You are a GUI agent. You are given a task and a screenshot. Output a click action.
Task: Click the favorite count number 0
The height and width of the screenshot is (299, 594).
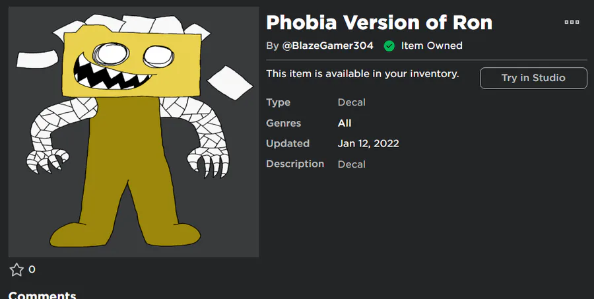click(x=32, y=269)
